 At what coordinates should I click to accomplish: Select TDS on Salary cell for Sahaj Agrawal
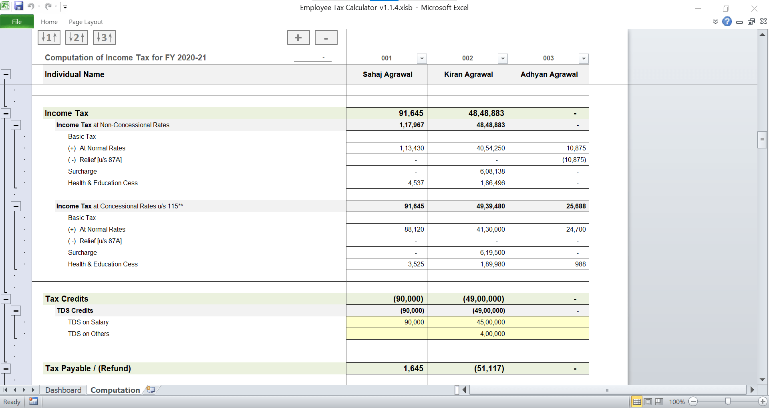387,322
